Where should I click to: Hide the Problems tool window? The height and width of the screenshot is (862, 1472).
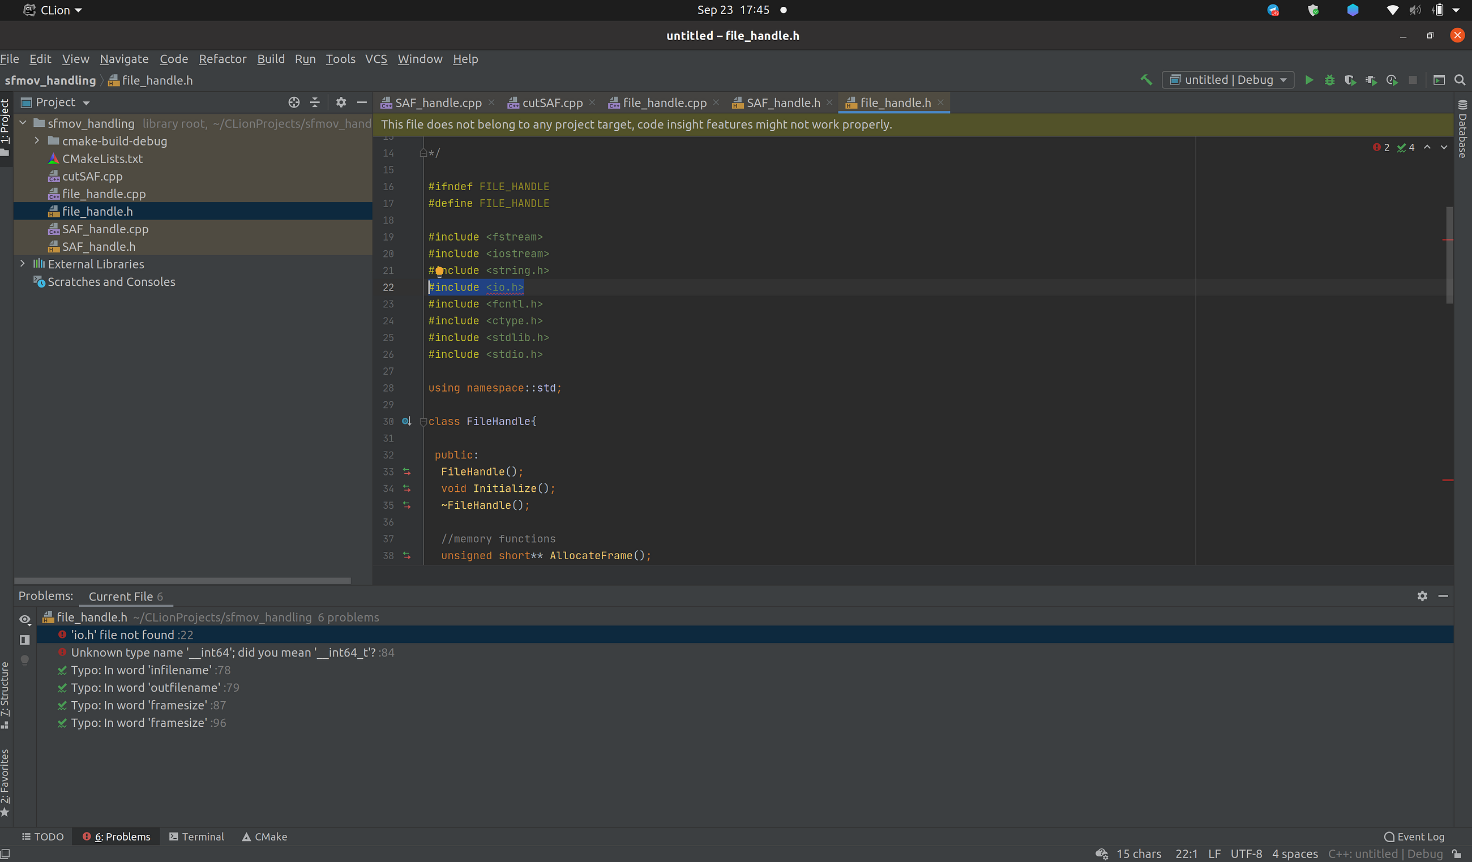1443,595
